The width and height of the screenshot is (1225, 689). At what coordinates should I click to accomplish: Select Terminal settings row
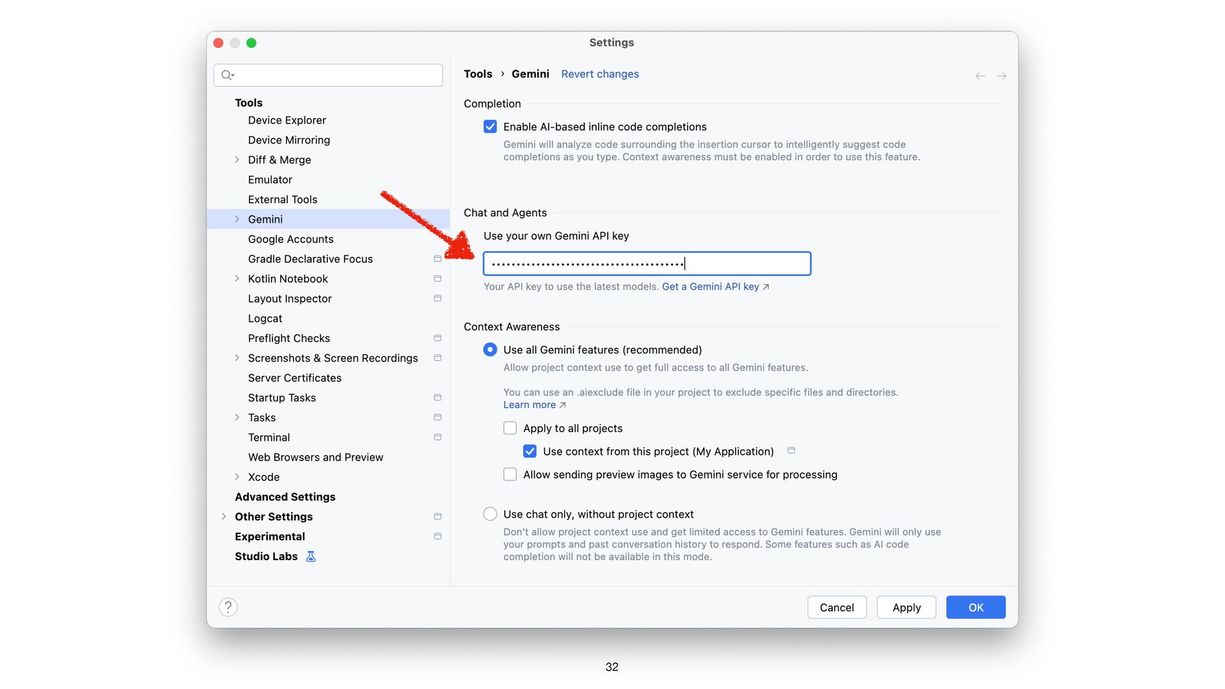click(x=328, y=437)
